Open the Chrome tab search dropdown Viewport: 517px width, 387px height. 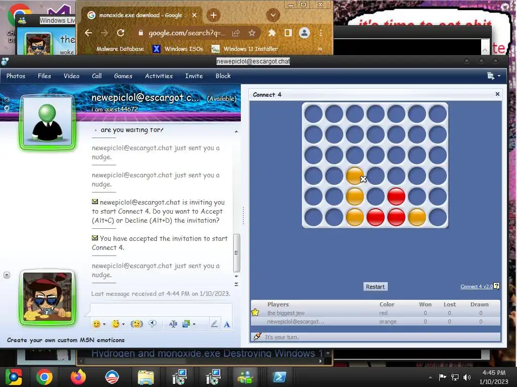point(273,15)
